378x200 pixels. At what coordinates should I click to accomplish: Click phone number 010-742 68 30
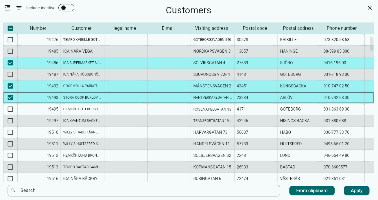coord(343,98)
